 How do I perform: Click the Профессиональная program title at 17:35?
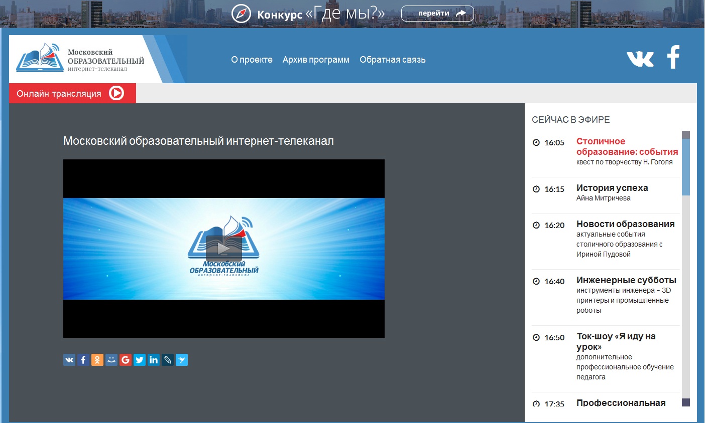point(621,403)
